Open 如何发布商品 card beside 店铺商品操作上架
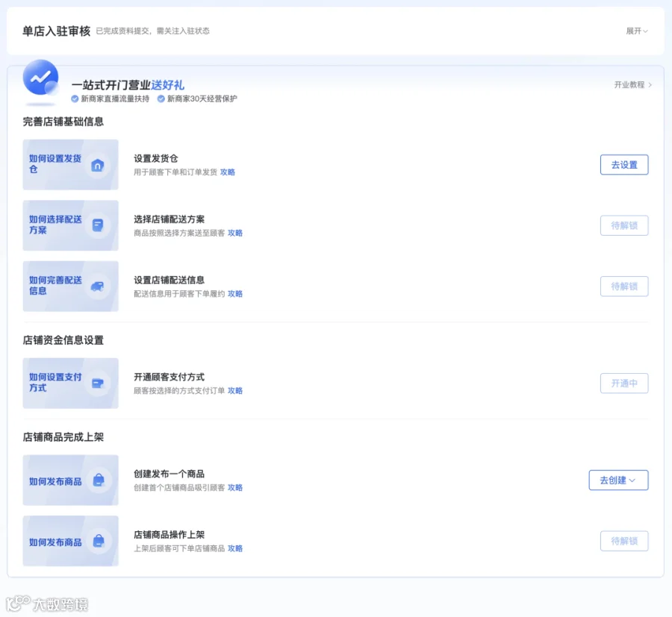This screenshot has width=672, height=617. [71, 540]
